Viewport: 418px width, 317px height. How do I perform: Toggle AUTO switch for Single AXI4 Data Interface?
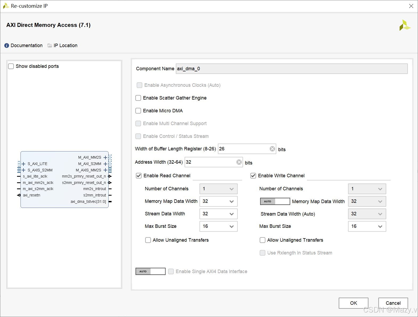(x=150, y=271)
